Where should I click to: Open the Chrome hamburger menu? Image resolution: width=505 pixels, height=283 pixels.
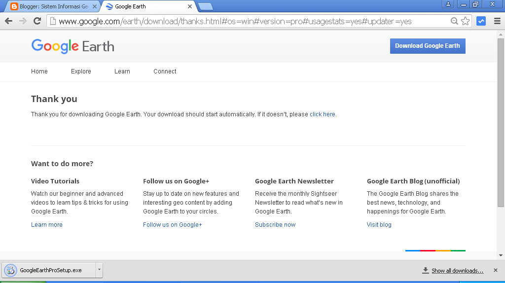click(x=497, y=21)
